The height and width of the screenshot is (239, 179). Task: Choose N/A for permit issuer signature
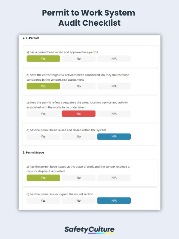114,200
